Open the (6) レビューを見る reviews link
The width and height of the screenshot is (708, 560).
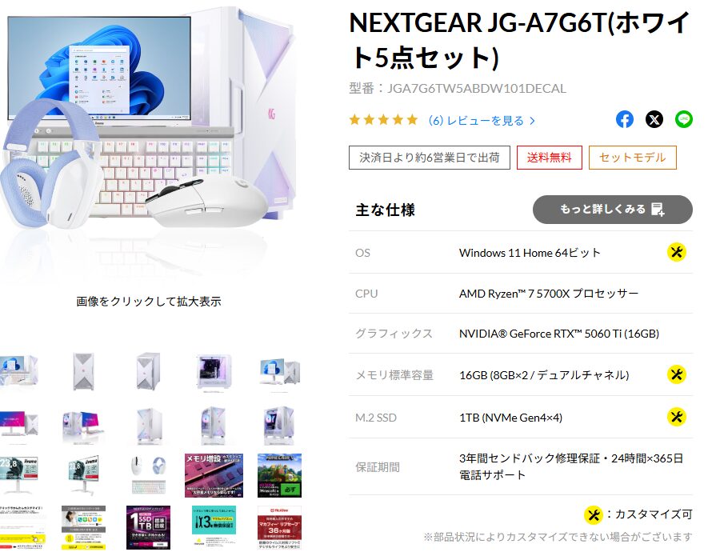pos(482,121)
